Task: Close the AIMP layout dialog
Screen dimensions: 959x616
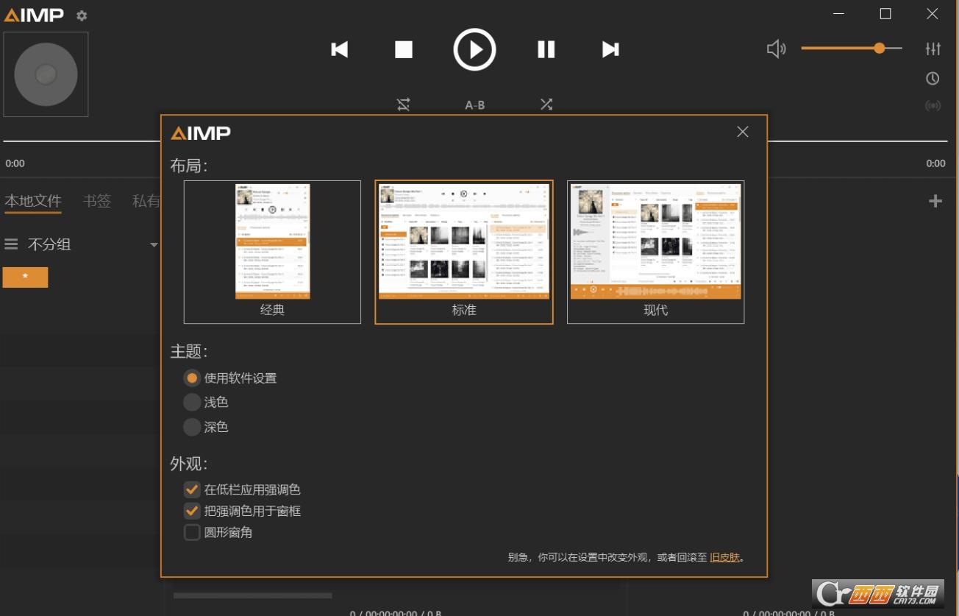Action: tap(743, 132)
